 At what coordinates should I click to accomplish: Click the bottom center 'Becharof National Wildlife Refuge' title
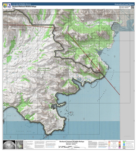[72, 142]
